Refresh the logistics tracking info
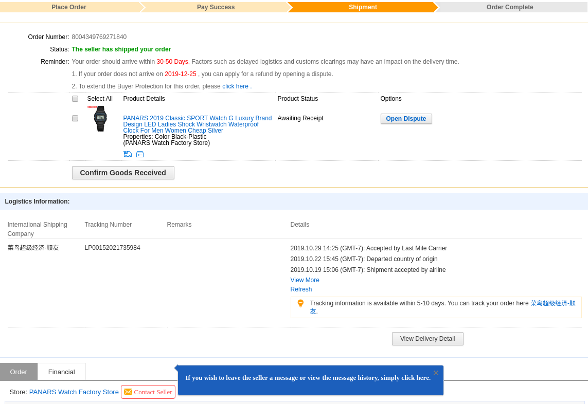Viewport: 588px width, 404px height. coord(301,289)
